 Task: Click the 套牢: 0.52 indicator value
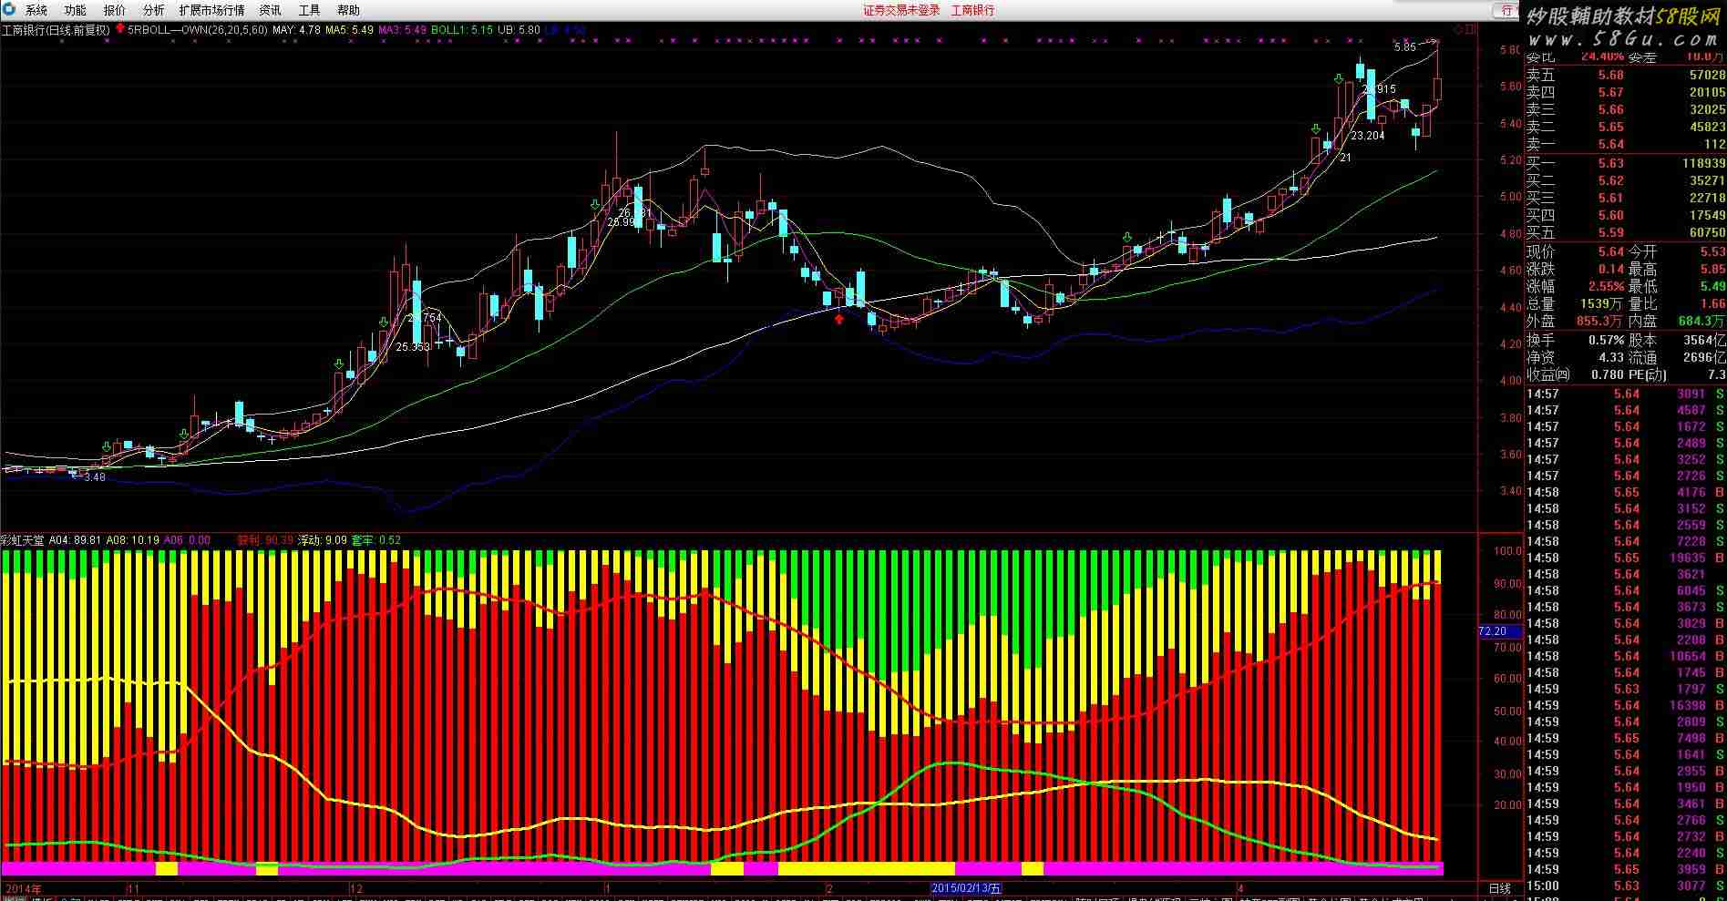376,540
